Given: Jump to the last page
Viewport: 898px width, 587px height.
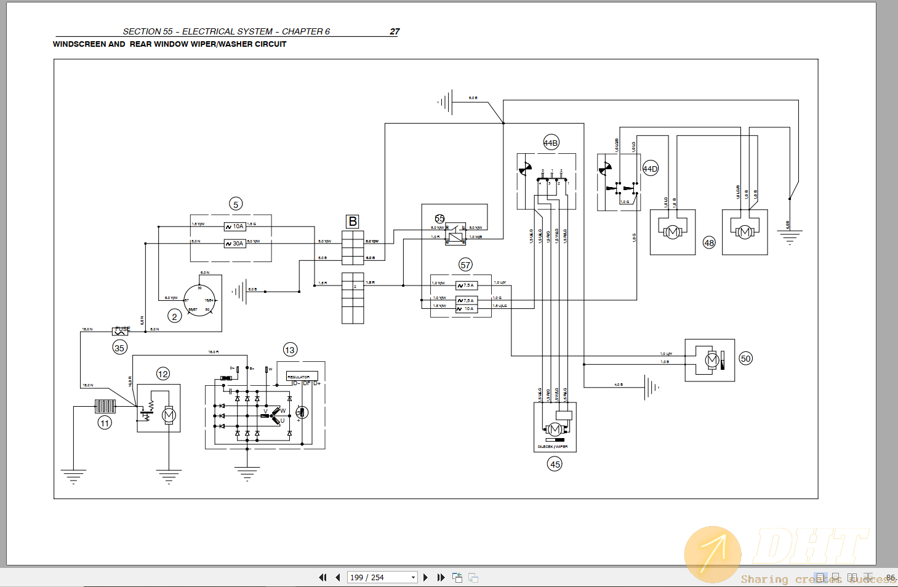Looking at the screenshot, I should 441,577.
